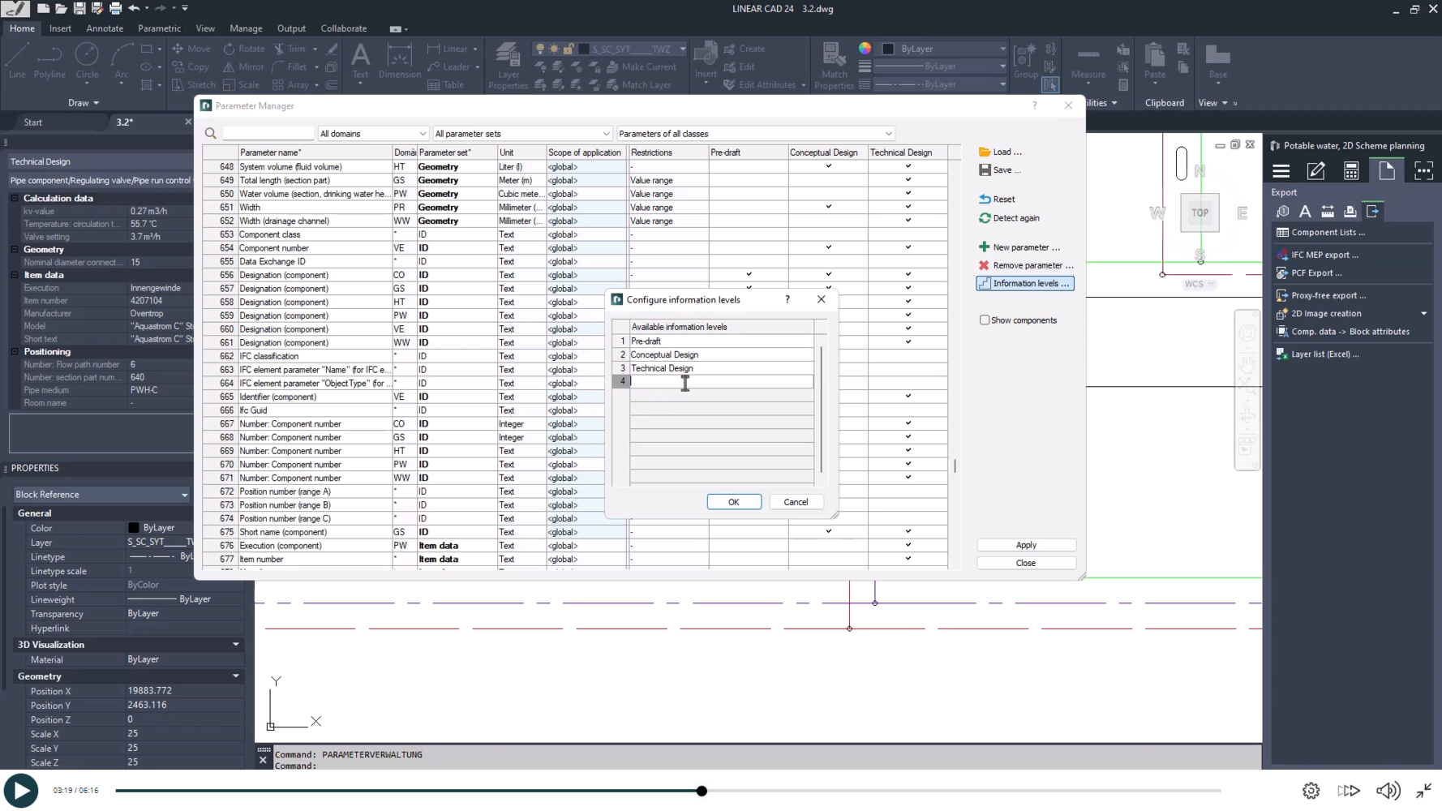The image size is (1442, 811).
Task: Play the video
Action: (21, 791)
